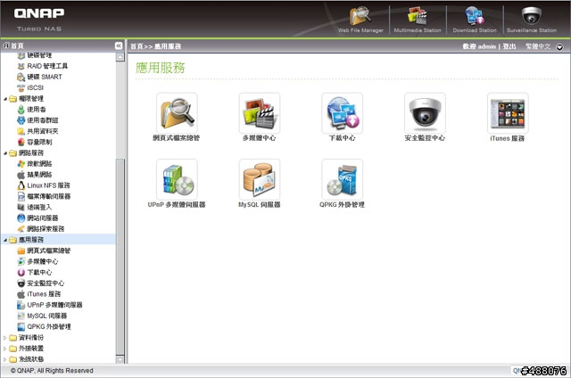Viewport: 571px width, 378px height.
Task: Click the 登出 logout link
Action: pos(509,46)
